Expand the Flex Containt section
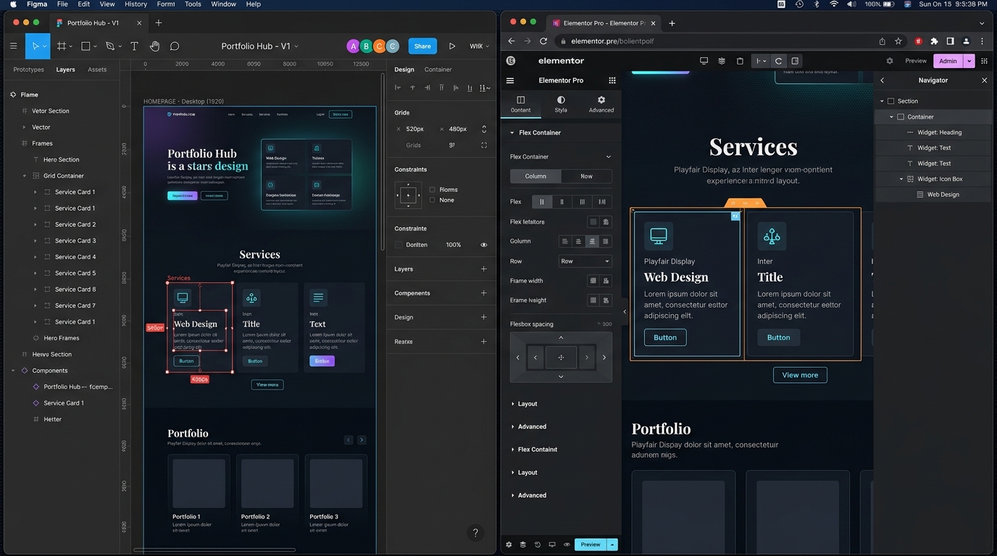This screenshot has height=556, width=997. 538,450
